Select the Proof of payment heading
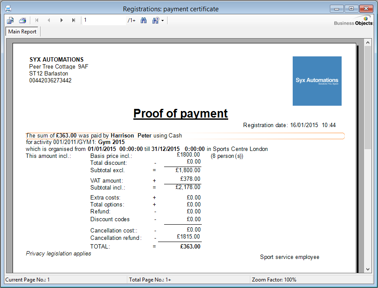This screenshot has height=288, width=378. 181,114
